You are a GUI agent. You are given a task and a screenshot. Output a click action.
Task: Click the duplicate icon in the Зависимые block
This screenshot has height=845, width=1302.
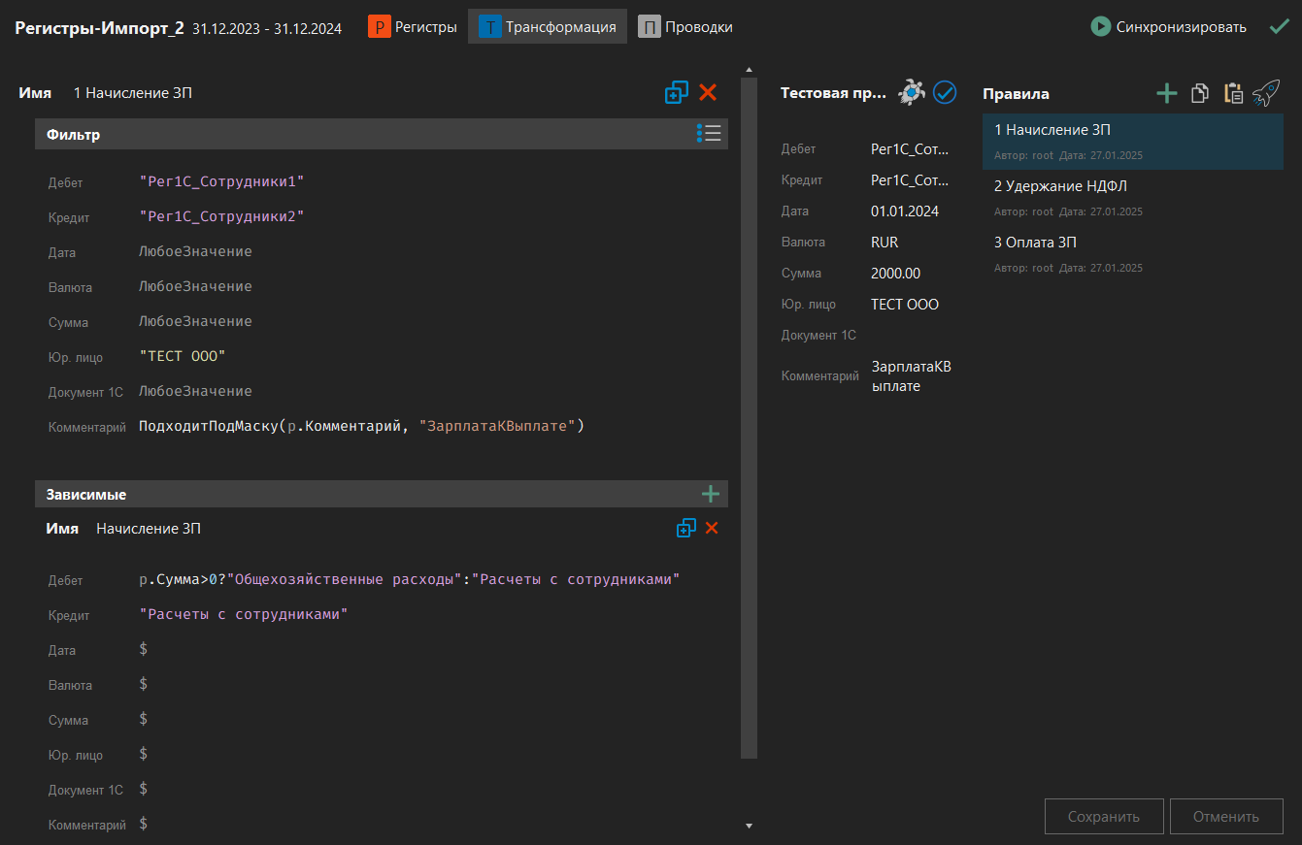pos(686,528)
